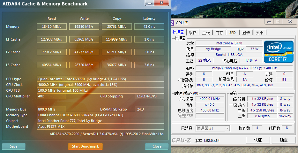
Task: Click the 修订 field showing E1
Action: (x=284, y=80)
